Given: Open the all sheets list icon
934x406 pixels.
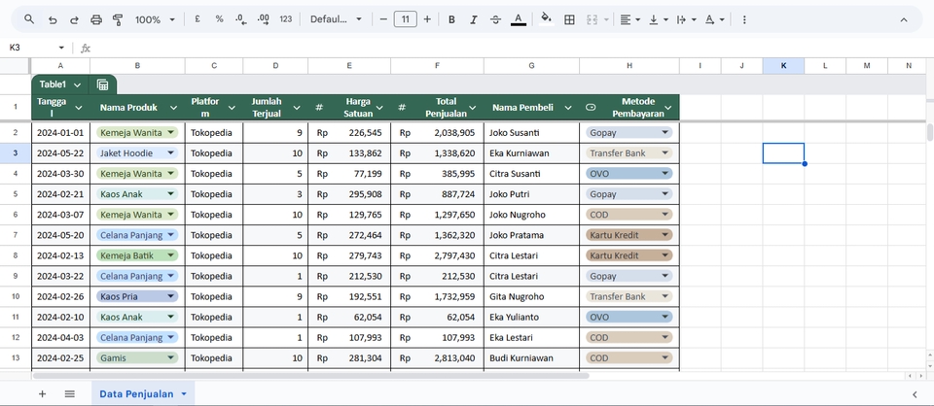Looking at the screenshot, I should click(70, 393).
